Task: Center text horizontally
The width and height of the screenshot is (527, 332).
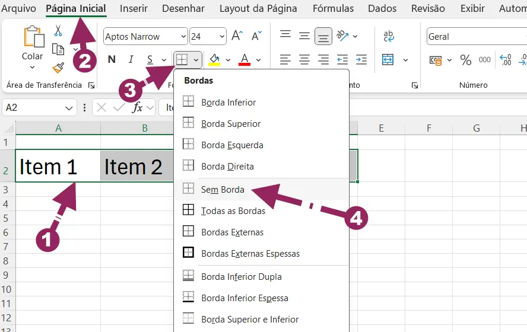Action: click(304, 60)
